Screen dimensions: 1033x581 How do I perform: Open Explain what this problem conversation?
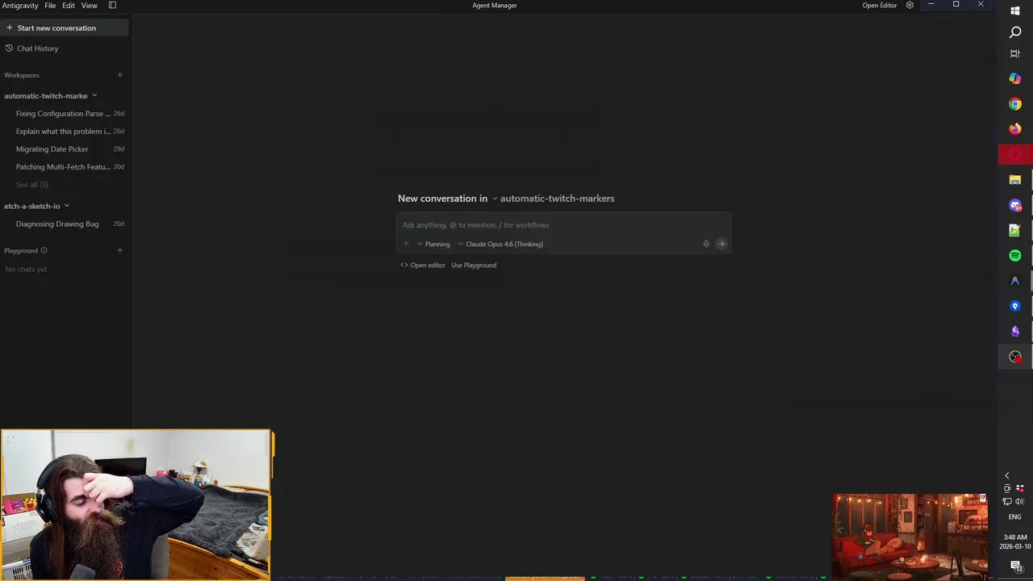(69, 132)
